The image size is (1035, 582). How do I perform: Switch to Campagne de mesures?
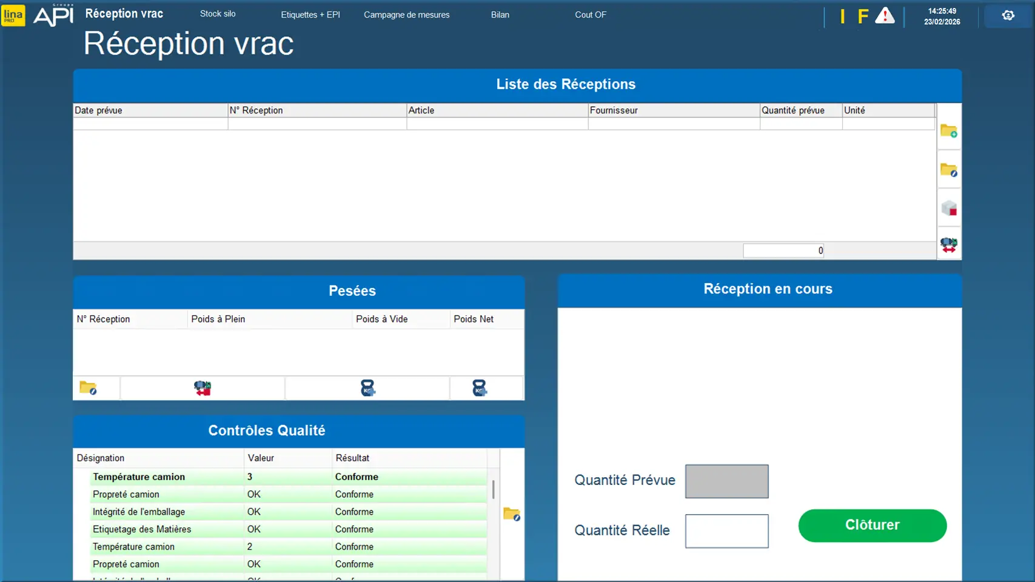tap(406, 15)
